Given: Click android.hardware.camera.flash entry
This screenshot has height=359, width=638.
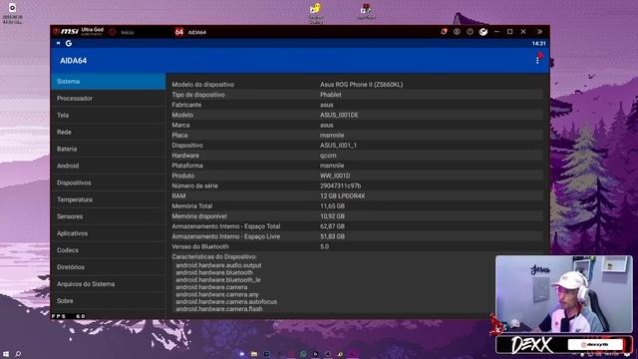Looking at the screenshot, I should click(x=219, y=309).
